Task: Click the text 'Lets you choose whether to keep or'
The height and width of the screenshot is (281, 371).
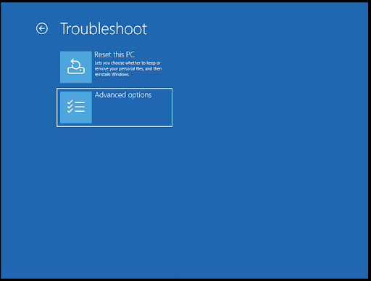Action: click(x=128, y=63)
